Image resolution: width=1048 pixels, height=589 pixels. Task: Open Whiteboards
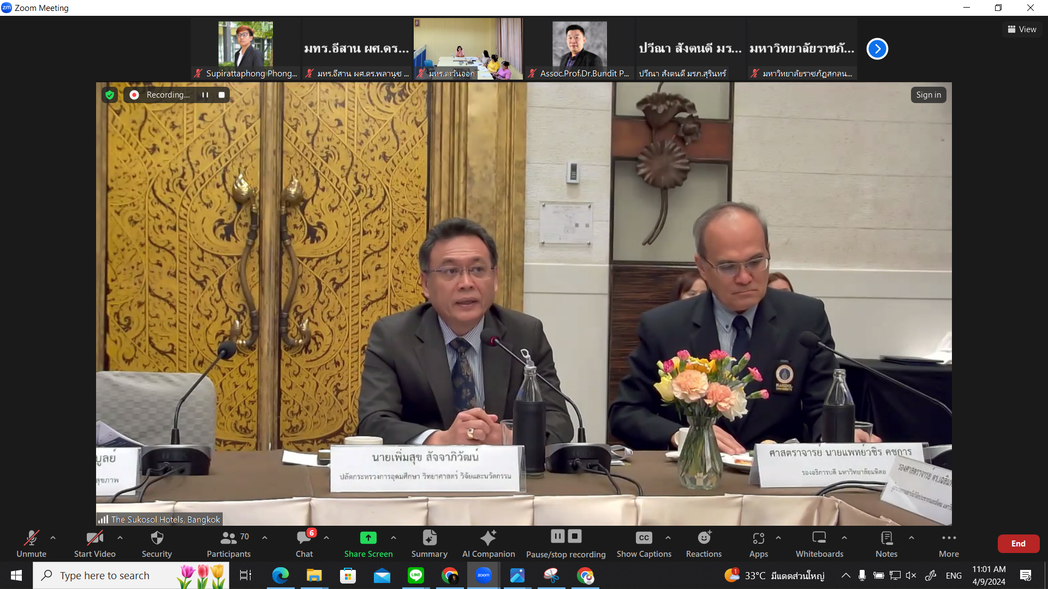[x=819, y=544]
